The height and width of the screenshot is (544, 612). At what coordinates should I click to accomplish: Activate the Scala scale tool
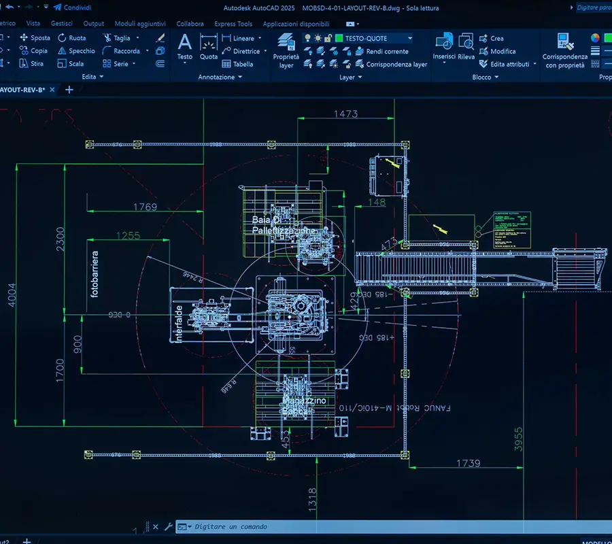click(x=71, y=64)
